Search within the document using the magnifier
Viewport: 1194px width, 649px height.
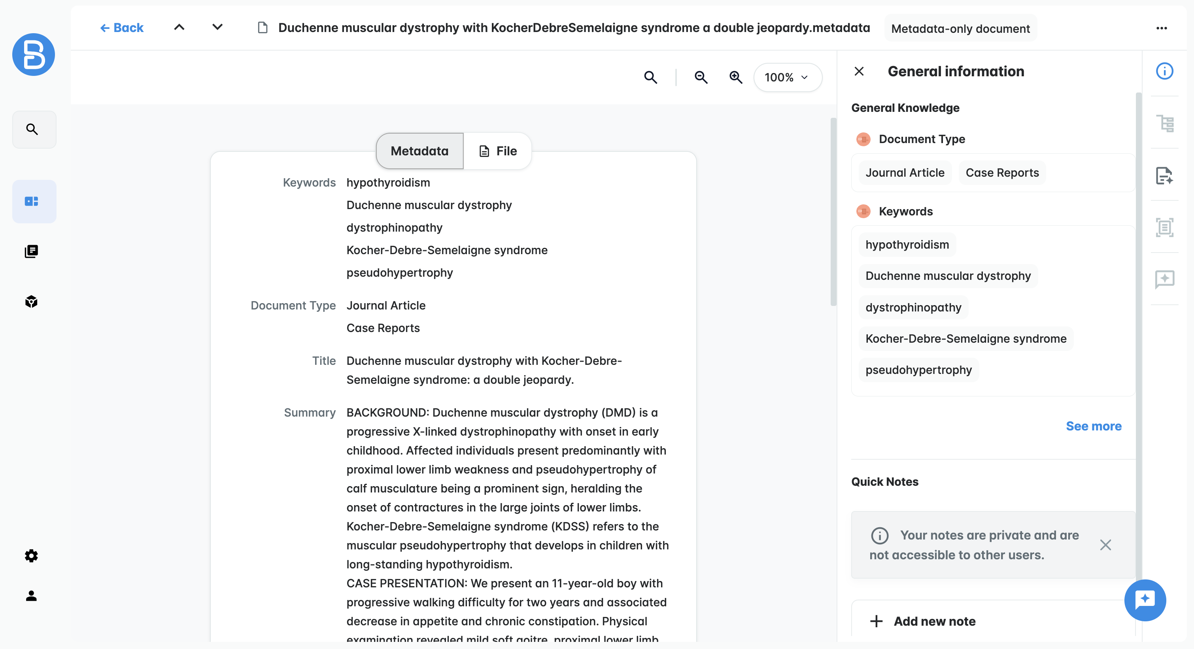[650, 77]
